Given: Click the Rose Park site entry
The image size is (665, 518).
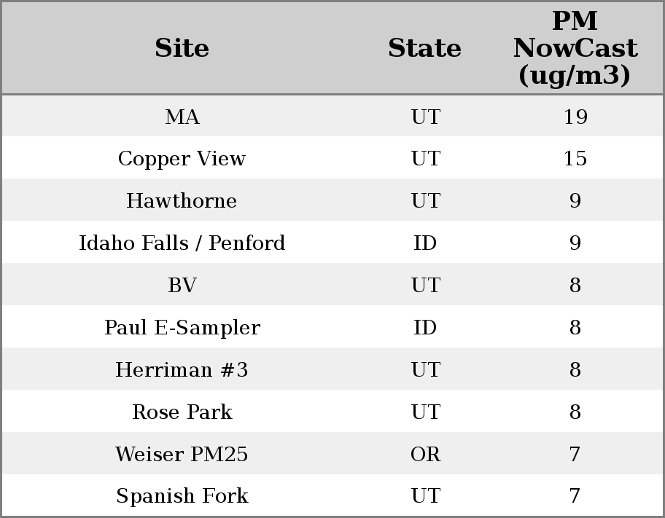Looking at the screenshot, I should pos(182,412).
